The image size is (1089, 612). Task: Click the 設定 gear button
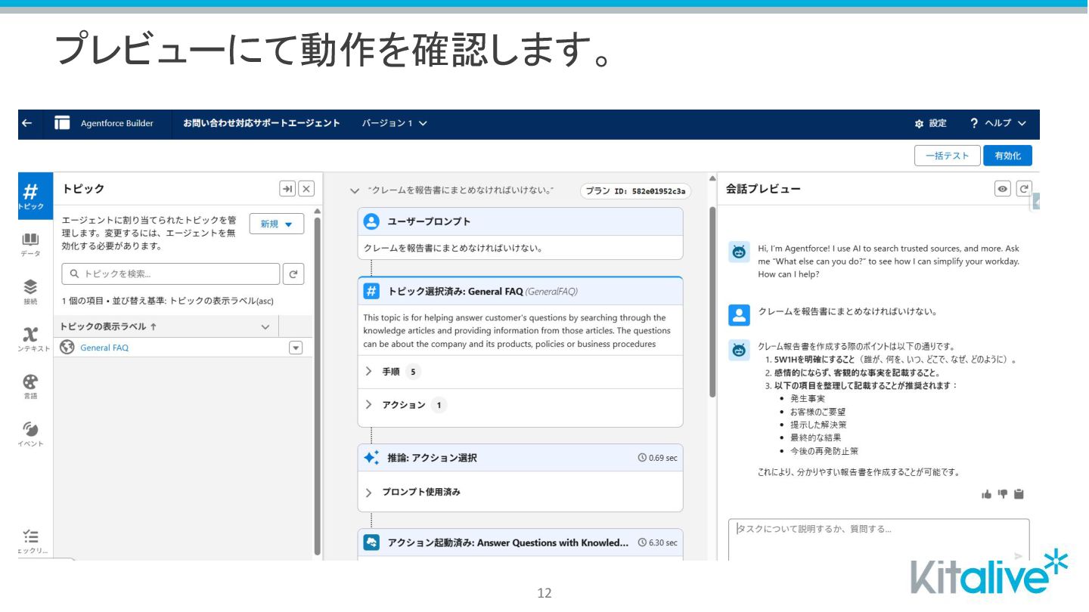(930, 123)
